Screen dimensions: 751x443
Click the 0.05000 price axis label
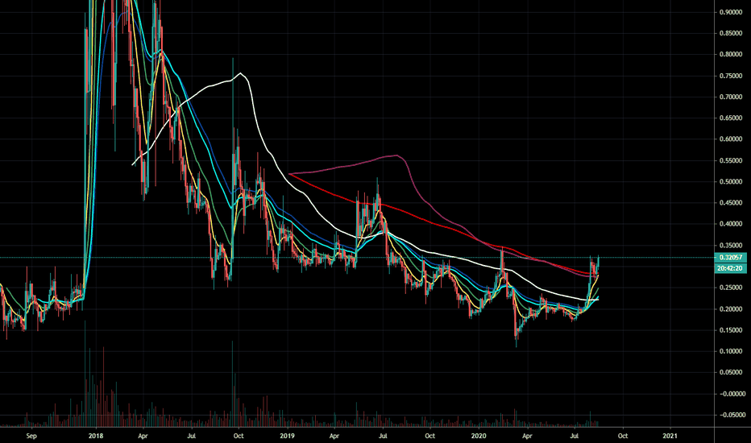[732, 372]
